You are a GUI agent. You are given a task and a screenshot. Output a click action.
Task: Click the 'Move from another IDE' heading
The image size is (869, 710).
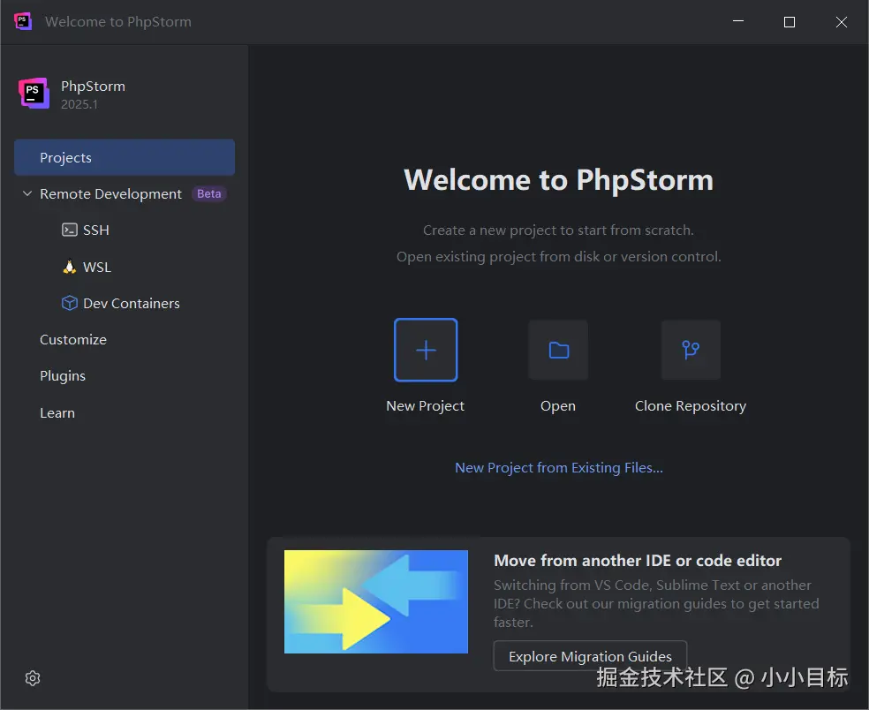click(638, 561)
